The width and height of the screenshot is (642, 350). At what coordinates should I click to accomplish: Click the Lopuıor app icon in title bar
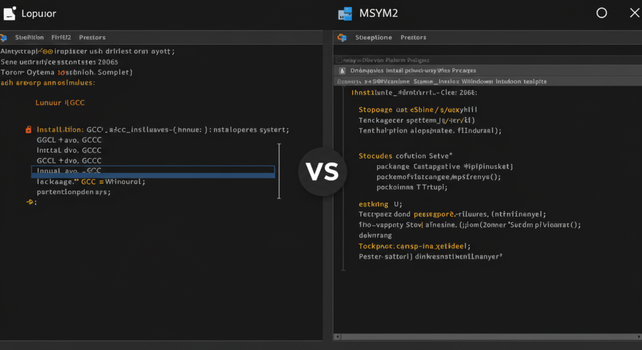point(9,13)
